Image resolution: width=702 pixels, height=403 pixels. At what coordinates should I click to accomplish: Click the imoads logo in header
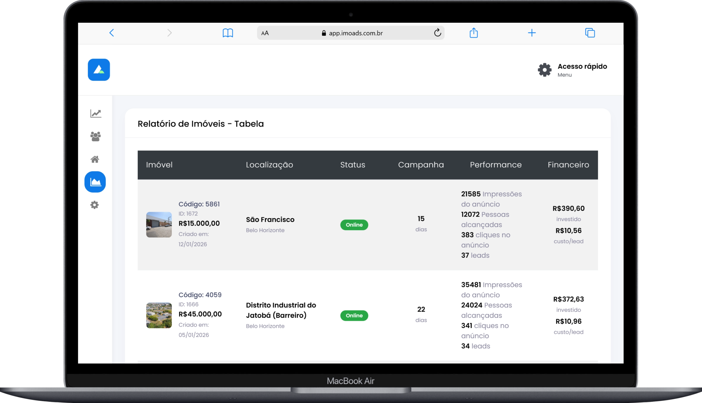click(99, 70)
